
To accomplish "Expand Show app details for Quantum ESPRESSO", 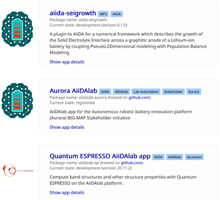I will [67, 193].
